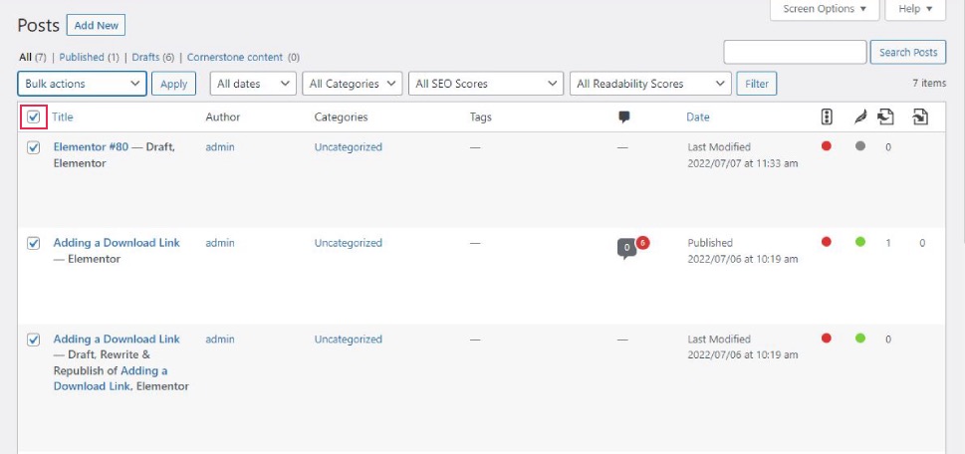Click the Add New button
This screenshot has height=454, width=965.
[96, 26]
